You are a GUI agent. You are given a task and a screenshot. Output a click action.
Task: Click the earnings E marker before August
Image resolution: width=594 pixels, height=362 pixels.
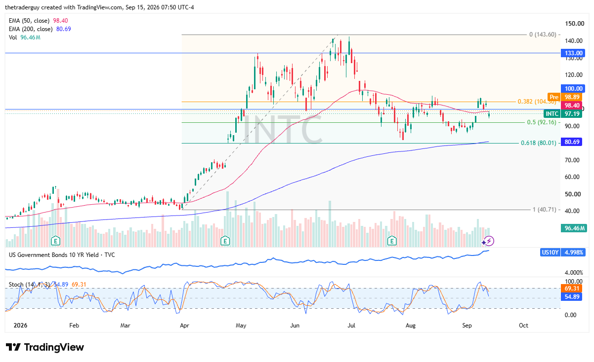coord(392,241)
